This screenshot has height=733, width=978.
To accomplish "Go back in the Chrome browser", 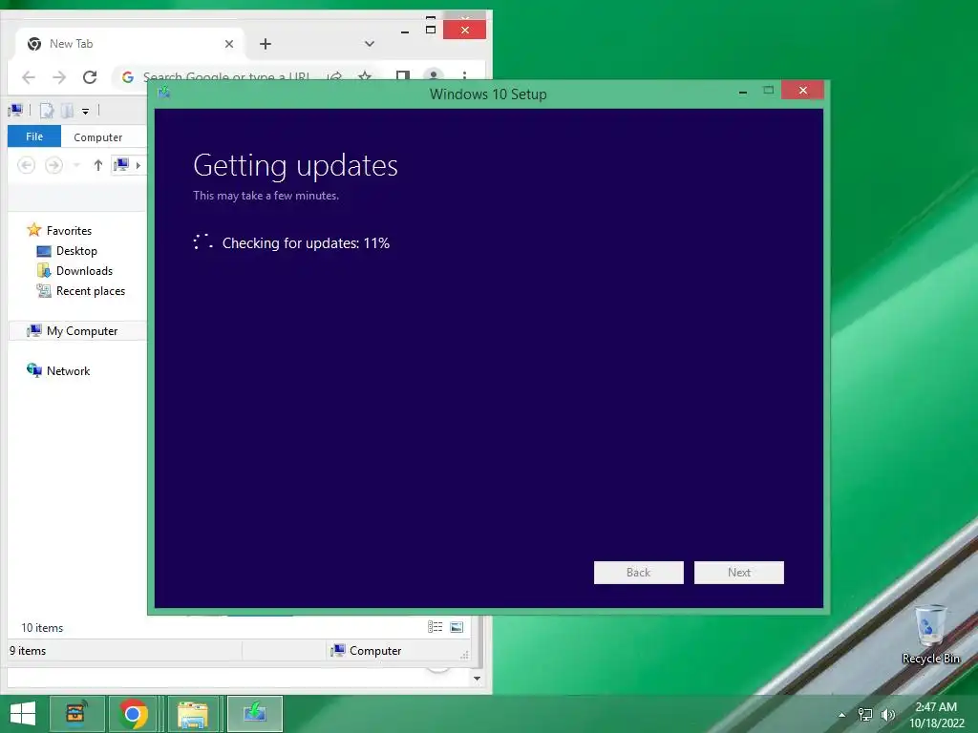I will coord(28,77).
